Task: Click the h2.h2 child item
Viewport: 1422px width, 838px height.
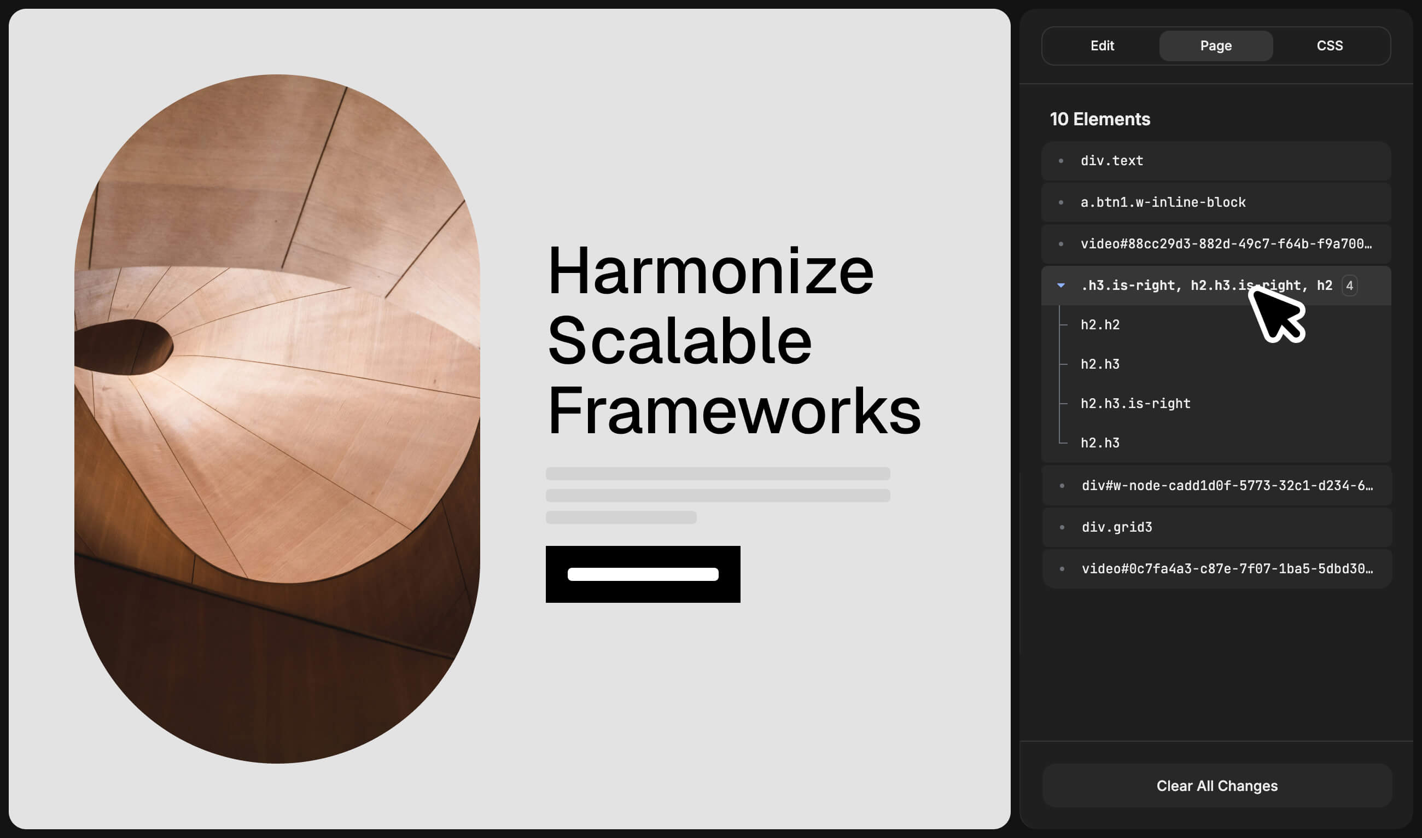Action: tap(1100, 325)
